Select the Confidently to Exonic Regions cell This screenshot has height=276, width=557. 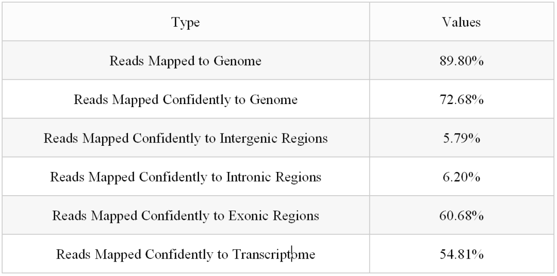click(186, 215)
